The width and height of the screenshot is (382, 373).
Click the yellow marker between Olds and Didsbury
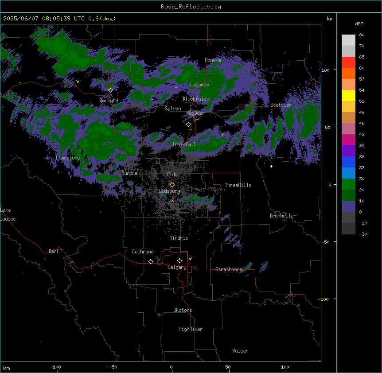tap(172, 185)
